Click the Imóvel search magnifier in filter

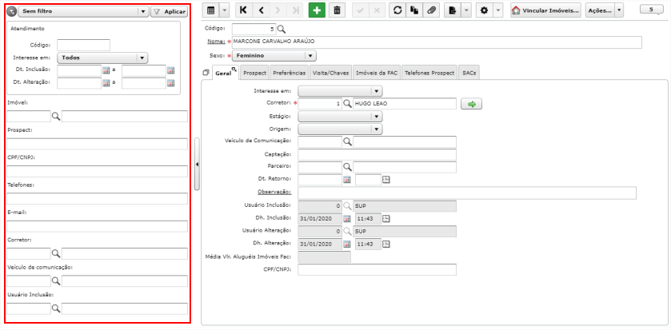56,116
